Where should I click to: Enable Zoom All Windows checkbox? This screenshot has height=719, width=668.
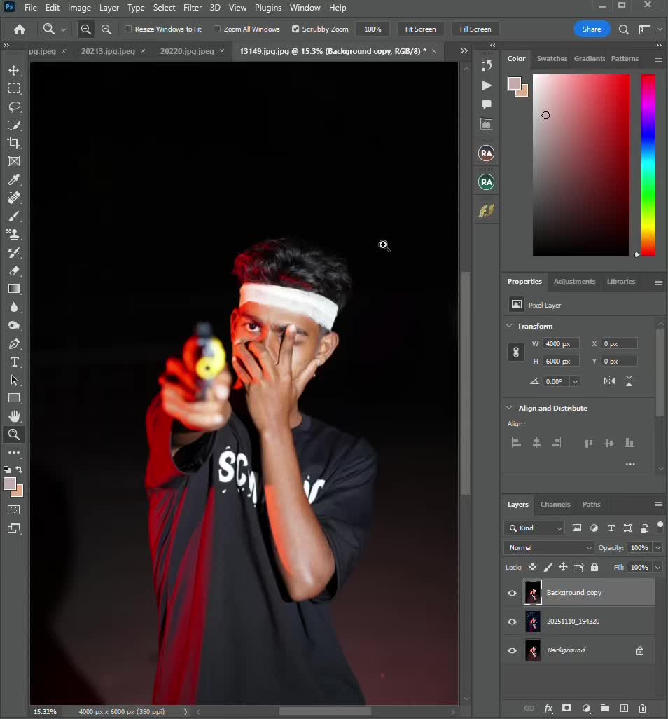[217, 29]
